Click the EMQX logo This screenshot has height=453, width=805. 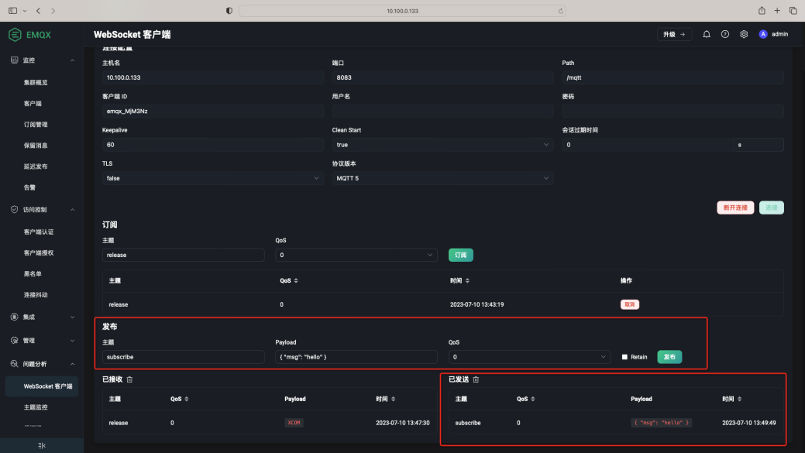(31, 35)
